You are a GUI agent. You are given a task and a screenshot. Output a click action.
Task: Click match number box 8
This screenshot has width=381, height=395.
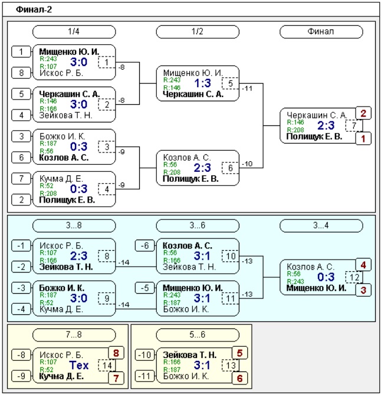pyautogui.click(x=107, y=256)
